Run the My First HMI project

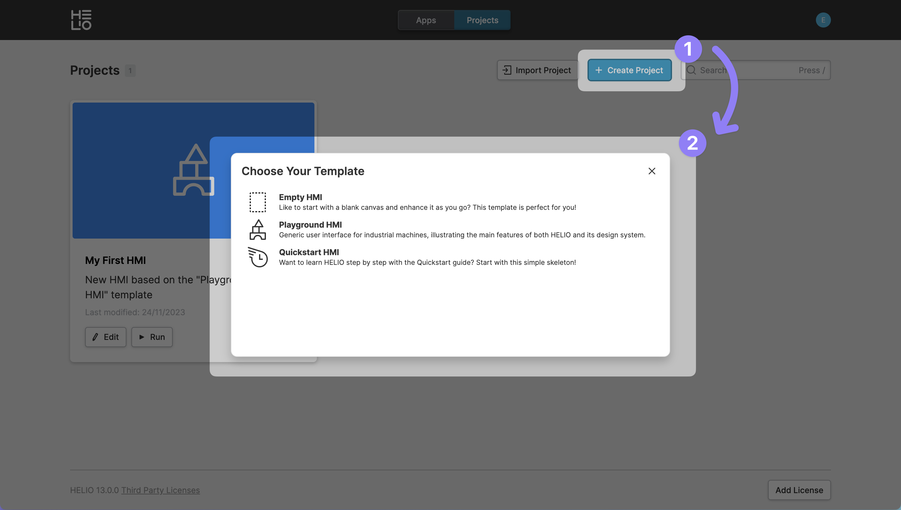[152, 337]
